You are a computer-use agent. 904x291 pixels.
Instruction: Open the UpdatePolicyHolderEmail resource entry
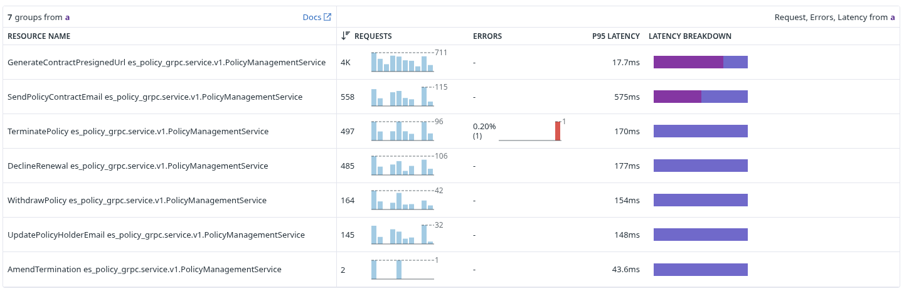(x=156, y=235)
